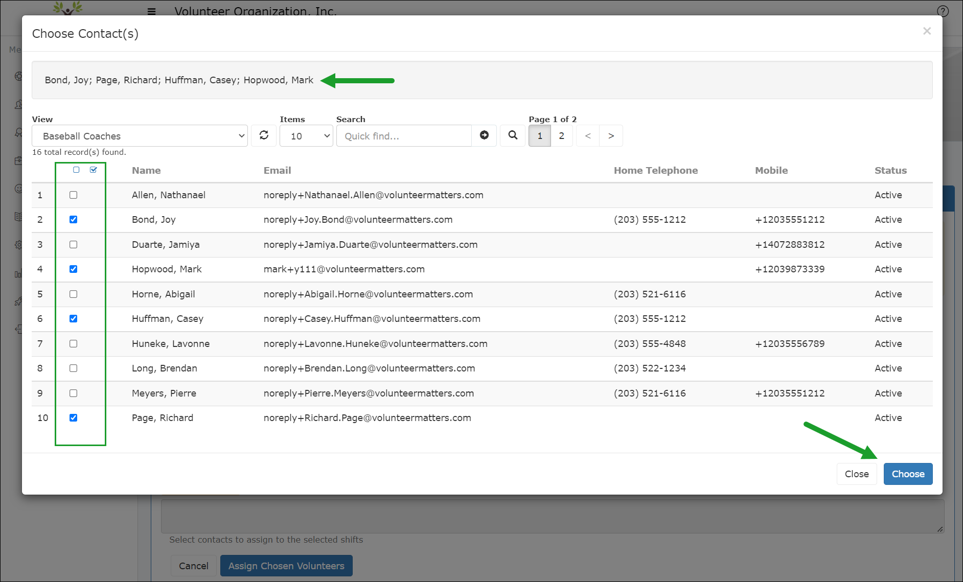The image size is (963, 582).
Task: Click the previous page arrow
Action: pyautogui.click(x=588, y=136)
